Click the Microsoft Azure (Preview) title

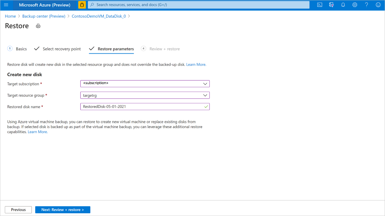(x=45, y=5)
